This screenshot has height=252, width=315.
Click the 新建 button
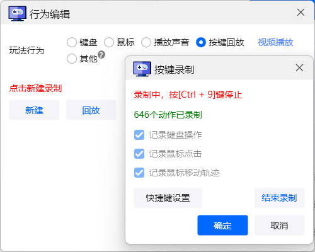pyautogui.click(x=34, y=110)
